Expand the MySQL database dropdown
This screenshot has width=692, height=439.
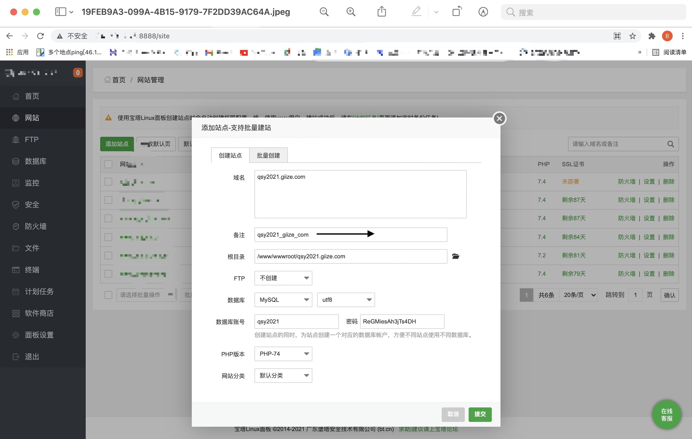(x=283, y=300)
